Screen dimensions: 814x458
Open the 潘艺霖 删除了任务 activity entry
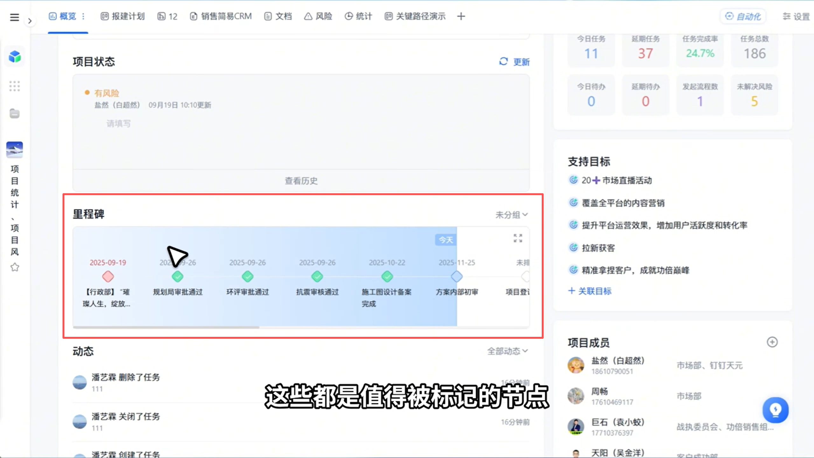tap(301, 383)
